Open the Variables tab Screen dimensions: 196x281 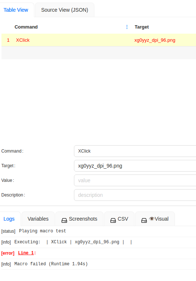pos(38,219)
